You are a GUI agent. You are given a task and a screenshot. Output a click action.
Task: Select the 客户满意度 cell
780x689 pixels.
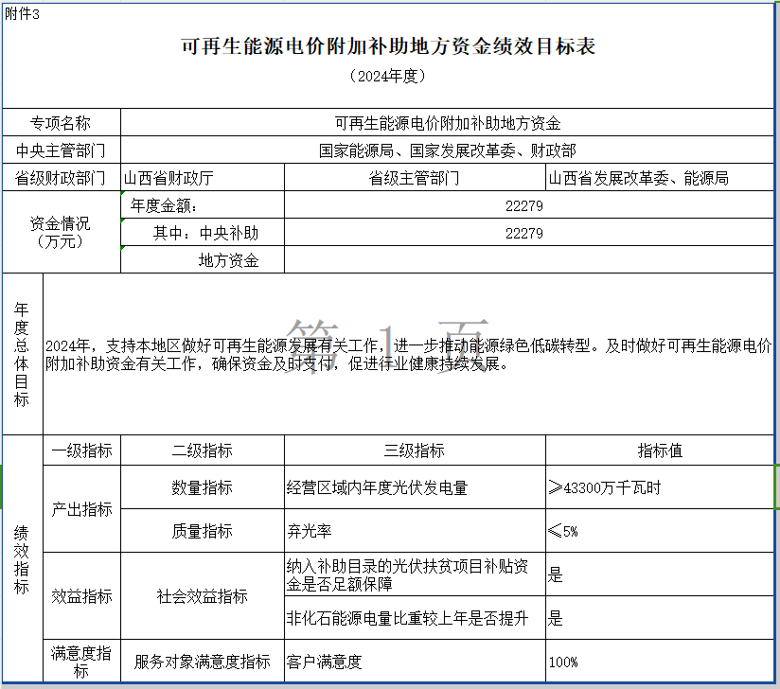coord(415,662)
